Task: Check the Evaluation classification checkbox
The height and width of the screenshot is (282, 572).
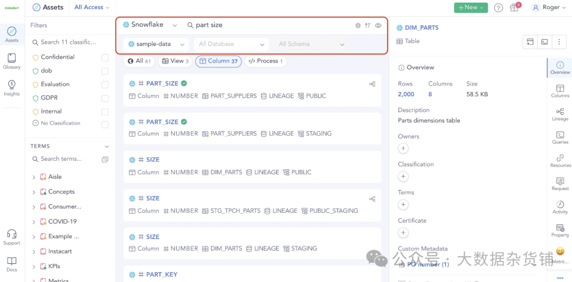Action: [105, 85]
